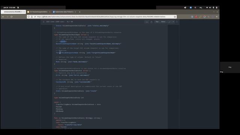Open the notification bell in the top bar
The image size is (240, 135).
coord(18,7)
